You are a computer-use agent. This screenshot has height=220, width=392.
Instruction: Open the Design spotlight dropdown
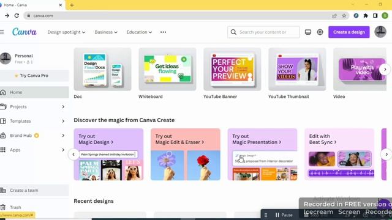tap(66, 32)
